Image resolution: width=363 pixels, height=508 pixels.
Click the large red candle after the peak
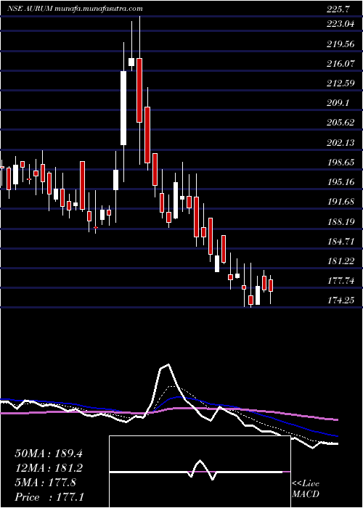click(x=139, y=91)
